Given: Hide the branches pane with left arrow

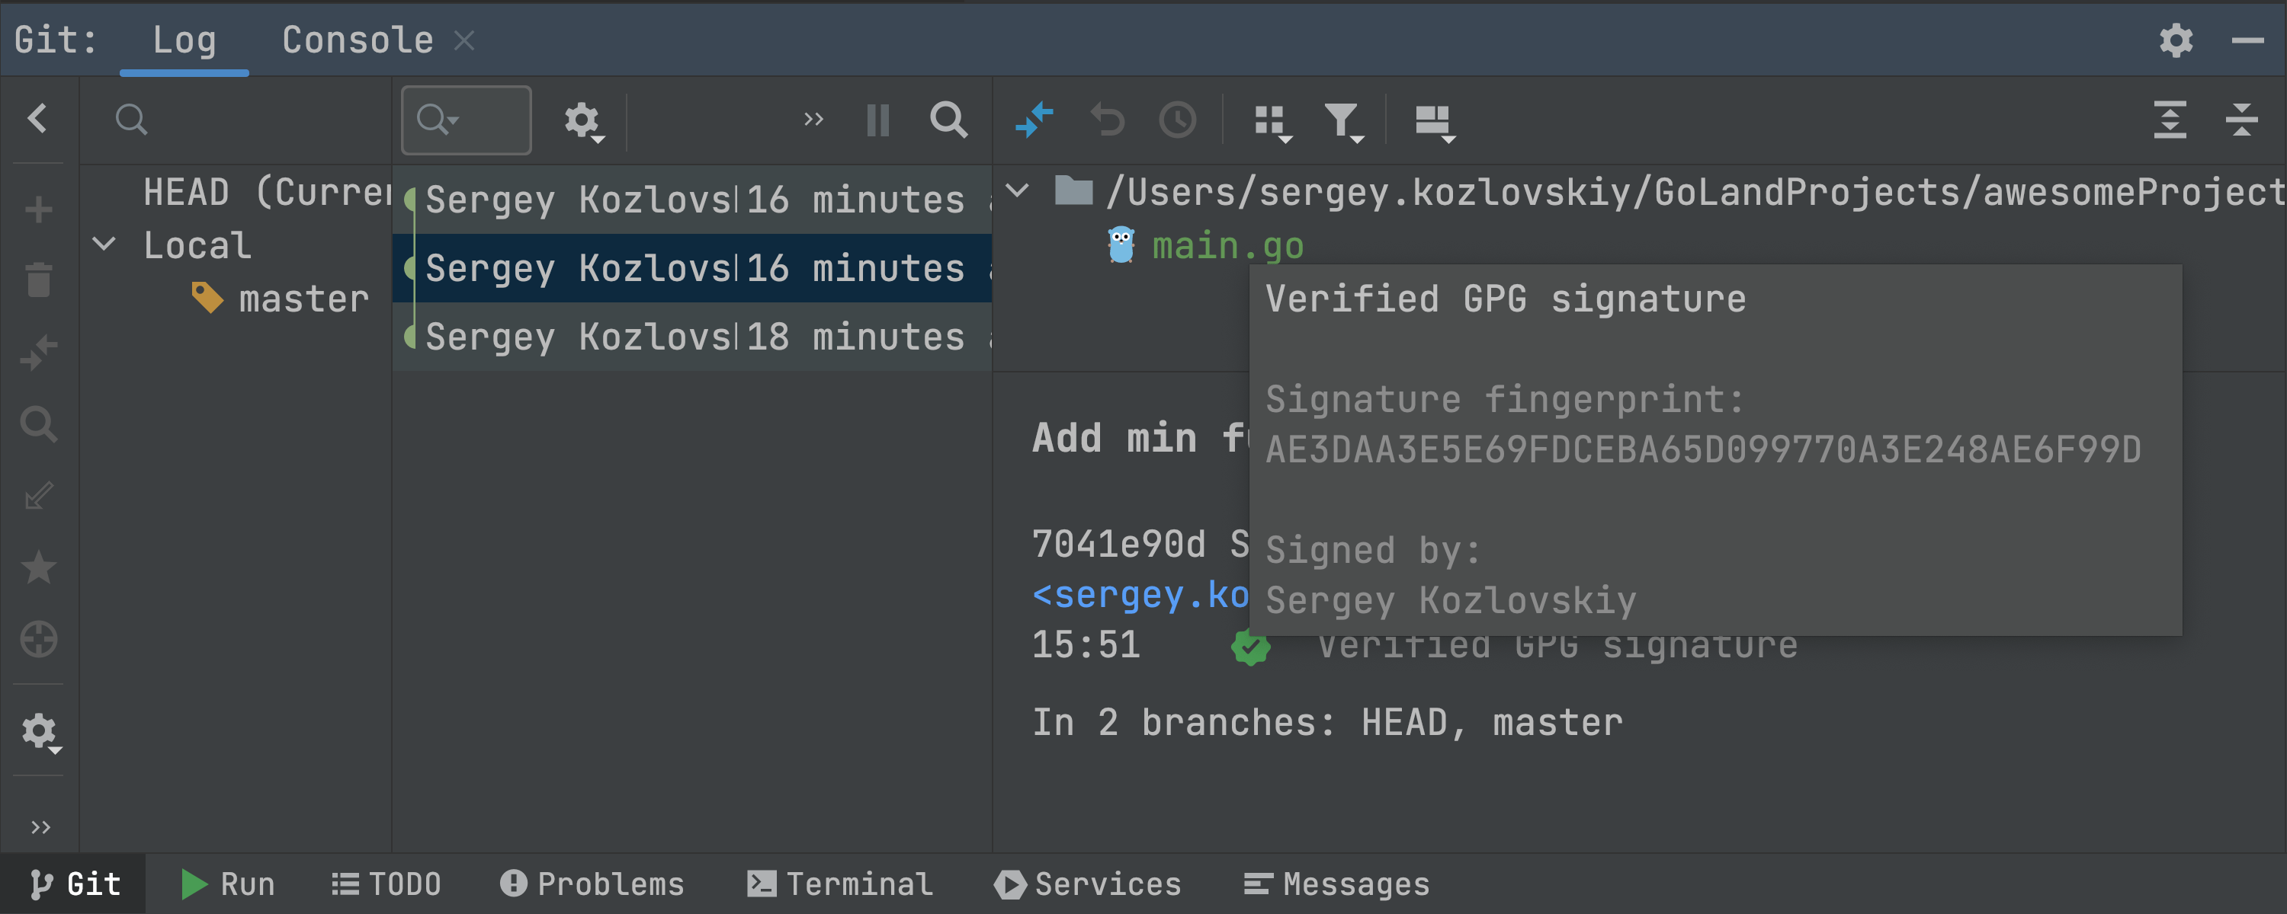Looking at the screenshot, I should pos(37,118).
